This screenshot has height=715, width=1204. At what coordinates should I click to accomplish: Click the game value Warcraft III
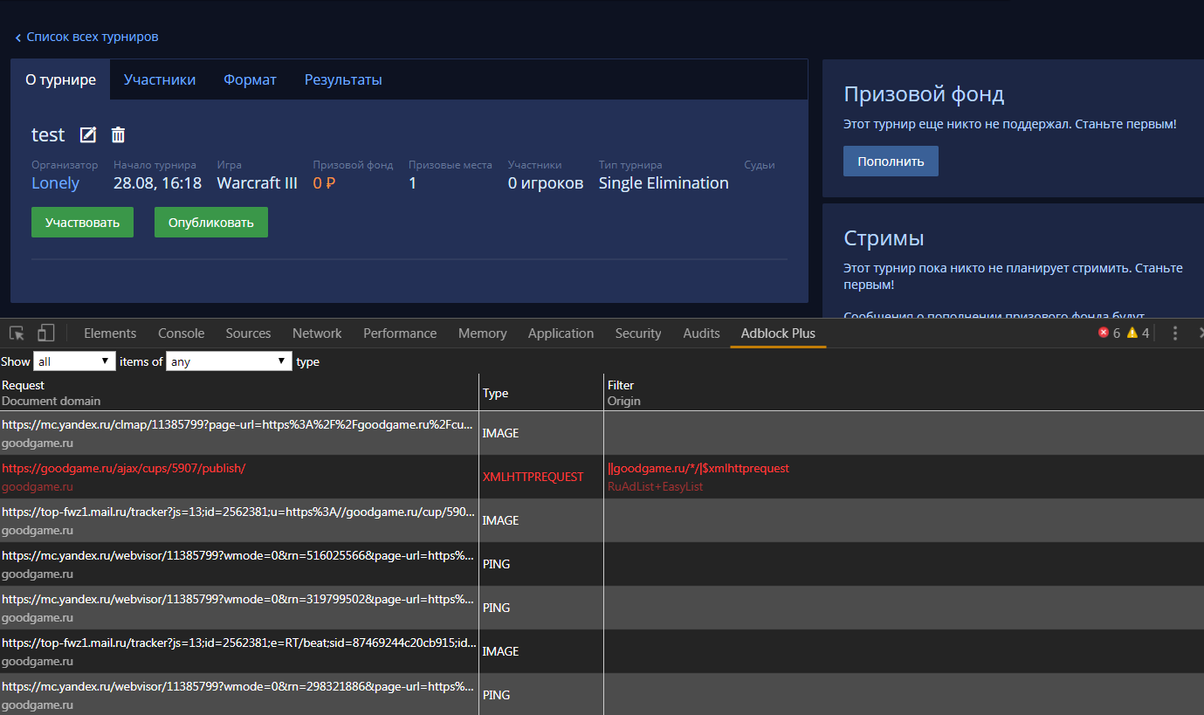(x=257, y=183)
